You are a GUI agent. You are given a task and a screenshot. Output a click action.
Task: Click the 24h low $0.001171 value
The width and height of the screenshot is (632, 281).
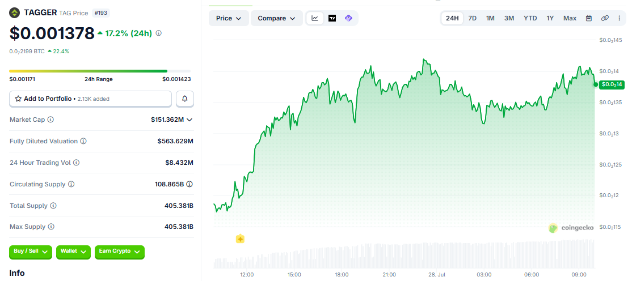click(22, 79)
